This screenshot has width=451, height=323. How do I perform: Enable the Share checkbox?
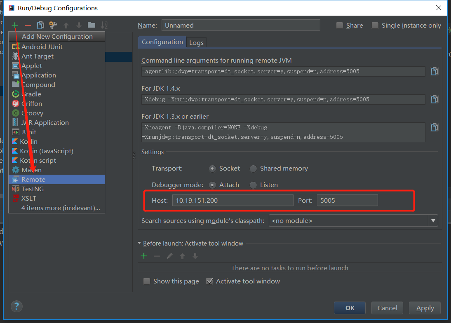[339, 25]
